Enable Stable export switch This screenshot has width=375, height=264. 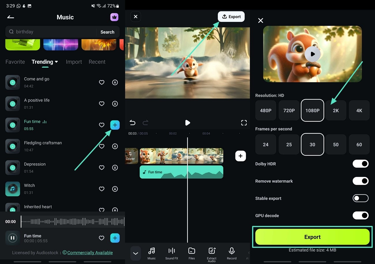pyautogui.click(x=361, y=198)
